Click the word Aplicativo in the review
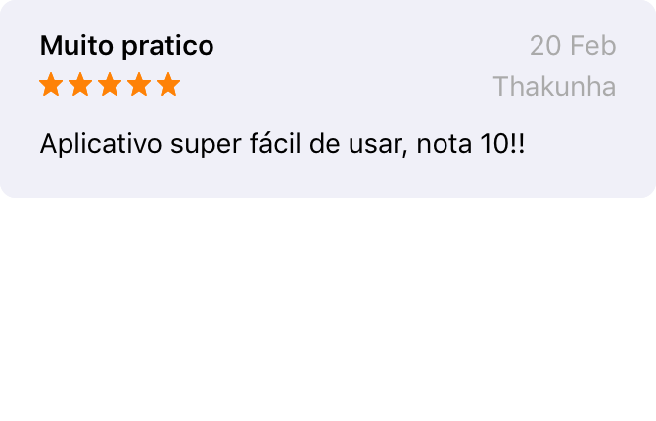This screenshot has width=656, height=421. pos(101,144)
